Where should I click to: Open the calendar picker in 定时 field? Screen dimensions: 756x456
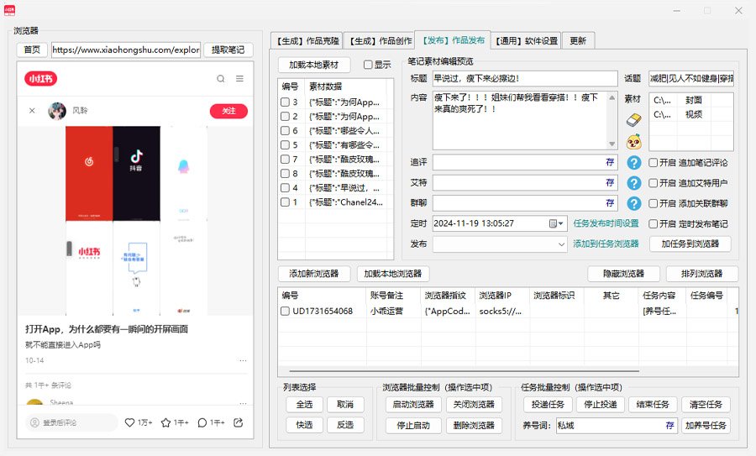pos(553,224)
